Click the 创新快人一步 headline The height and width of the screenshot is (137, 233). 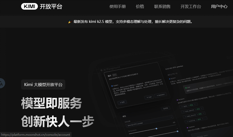pyautogui.click(x=57, y=122)
